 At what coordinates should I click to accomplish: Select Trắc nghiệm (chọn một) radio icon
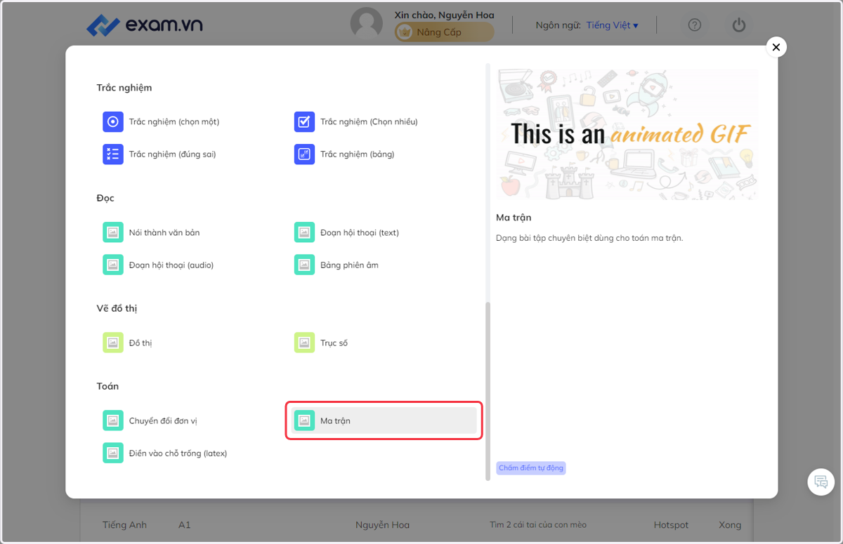tap(113, 121)
